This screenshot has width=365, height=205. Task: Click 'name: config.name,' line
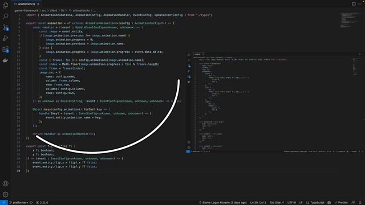[x=60, y=76]
